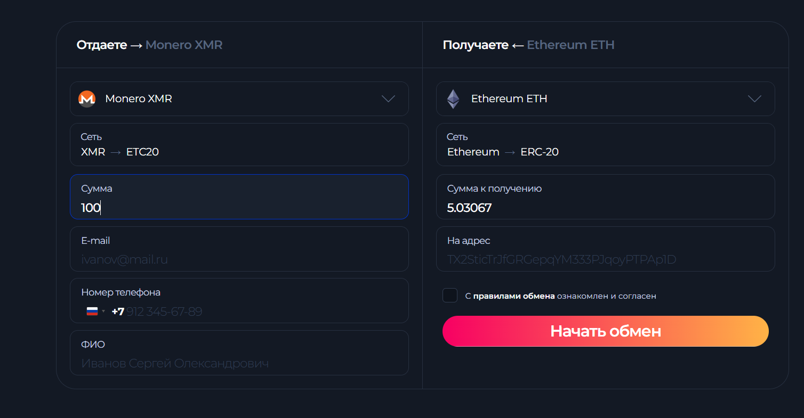
Task: Select the XMR → ETC20 network field
Action: pos(239,144)
